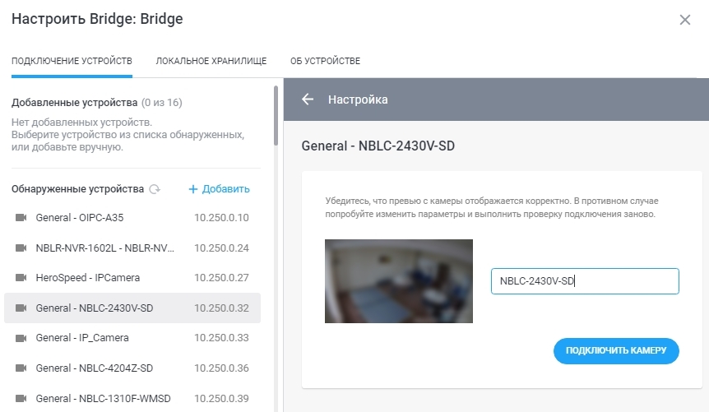Add a device manually via Добавить
Screen dimensions: 709x412
(219, 189)
